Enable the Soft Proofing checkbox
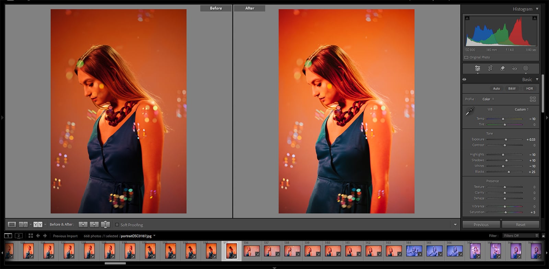 (117, 225)
